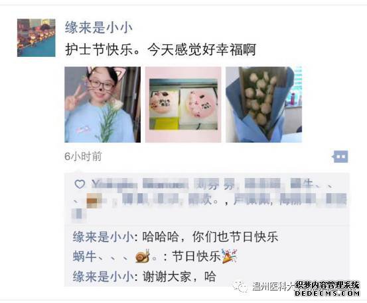Viewport: 367px width, 303px height.
Task: Click the snail emoji in commenter name
Action: pyautogui.click(x=143, y=256)
